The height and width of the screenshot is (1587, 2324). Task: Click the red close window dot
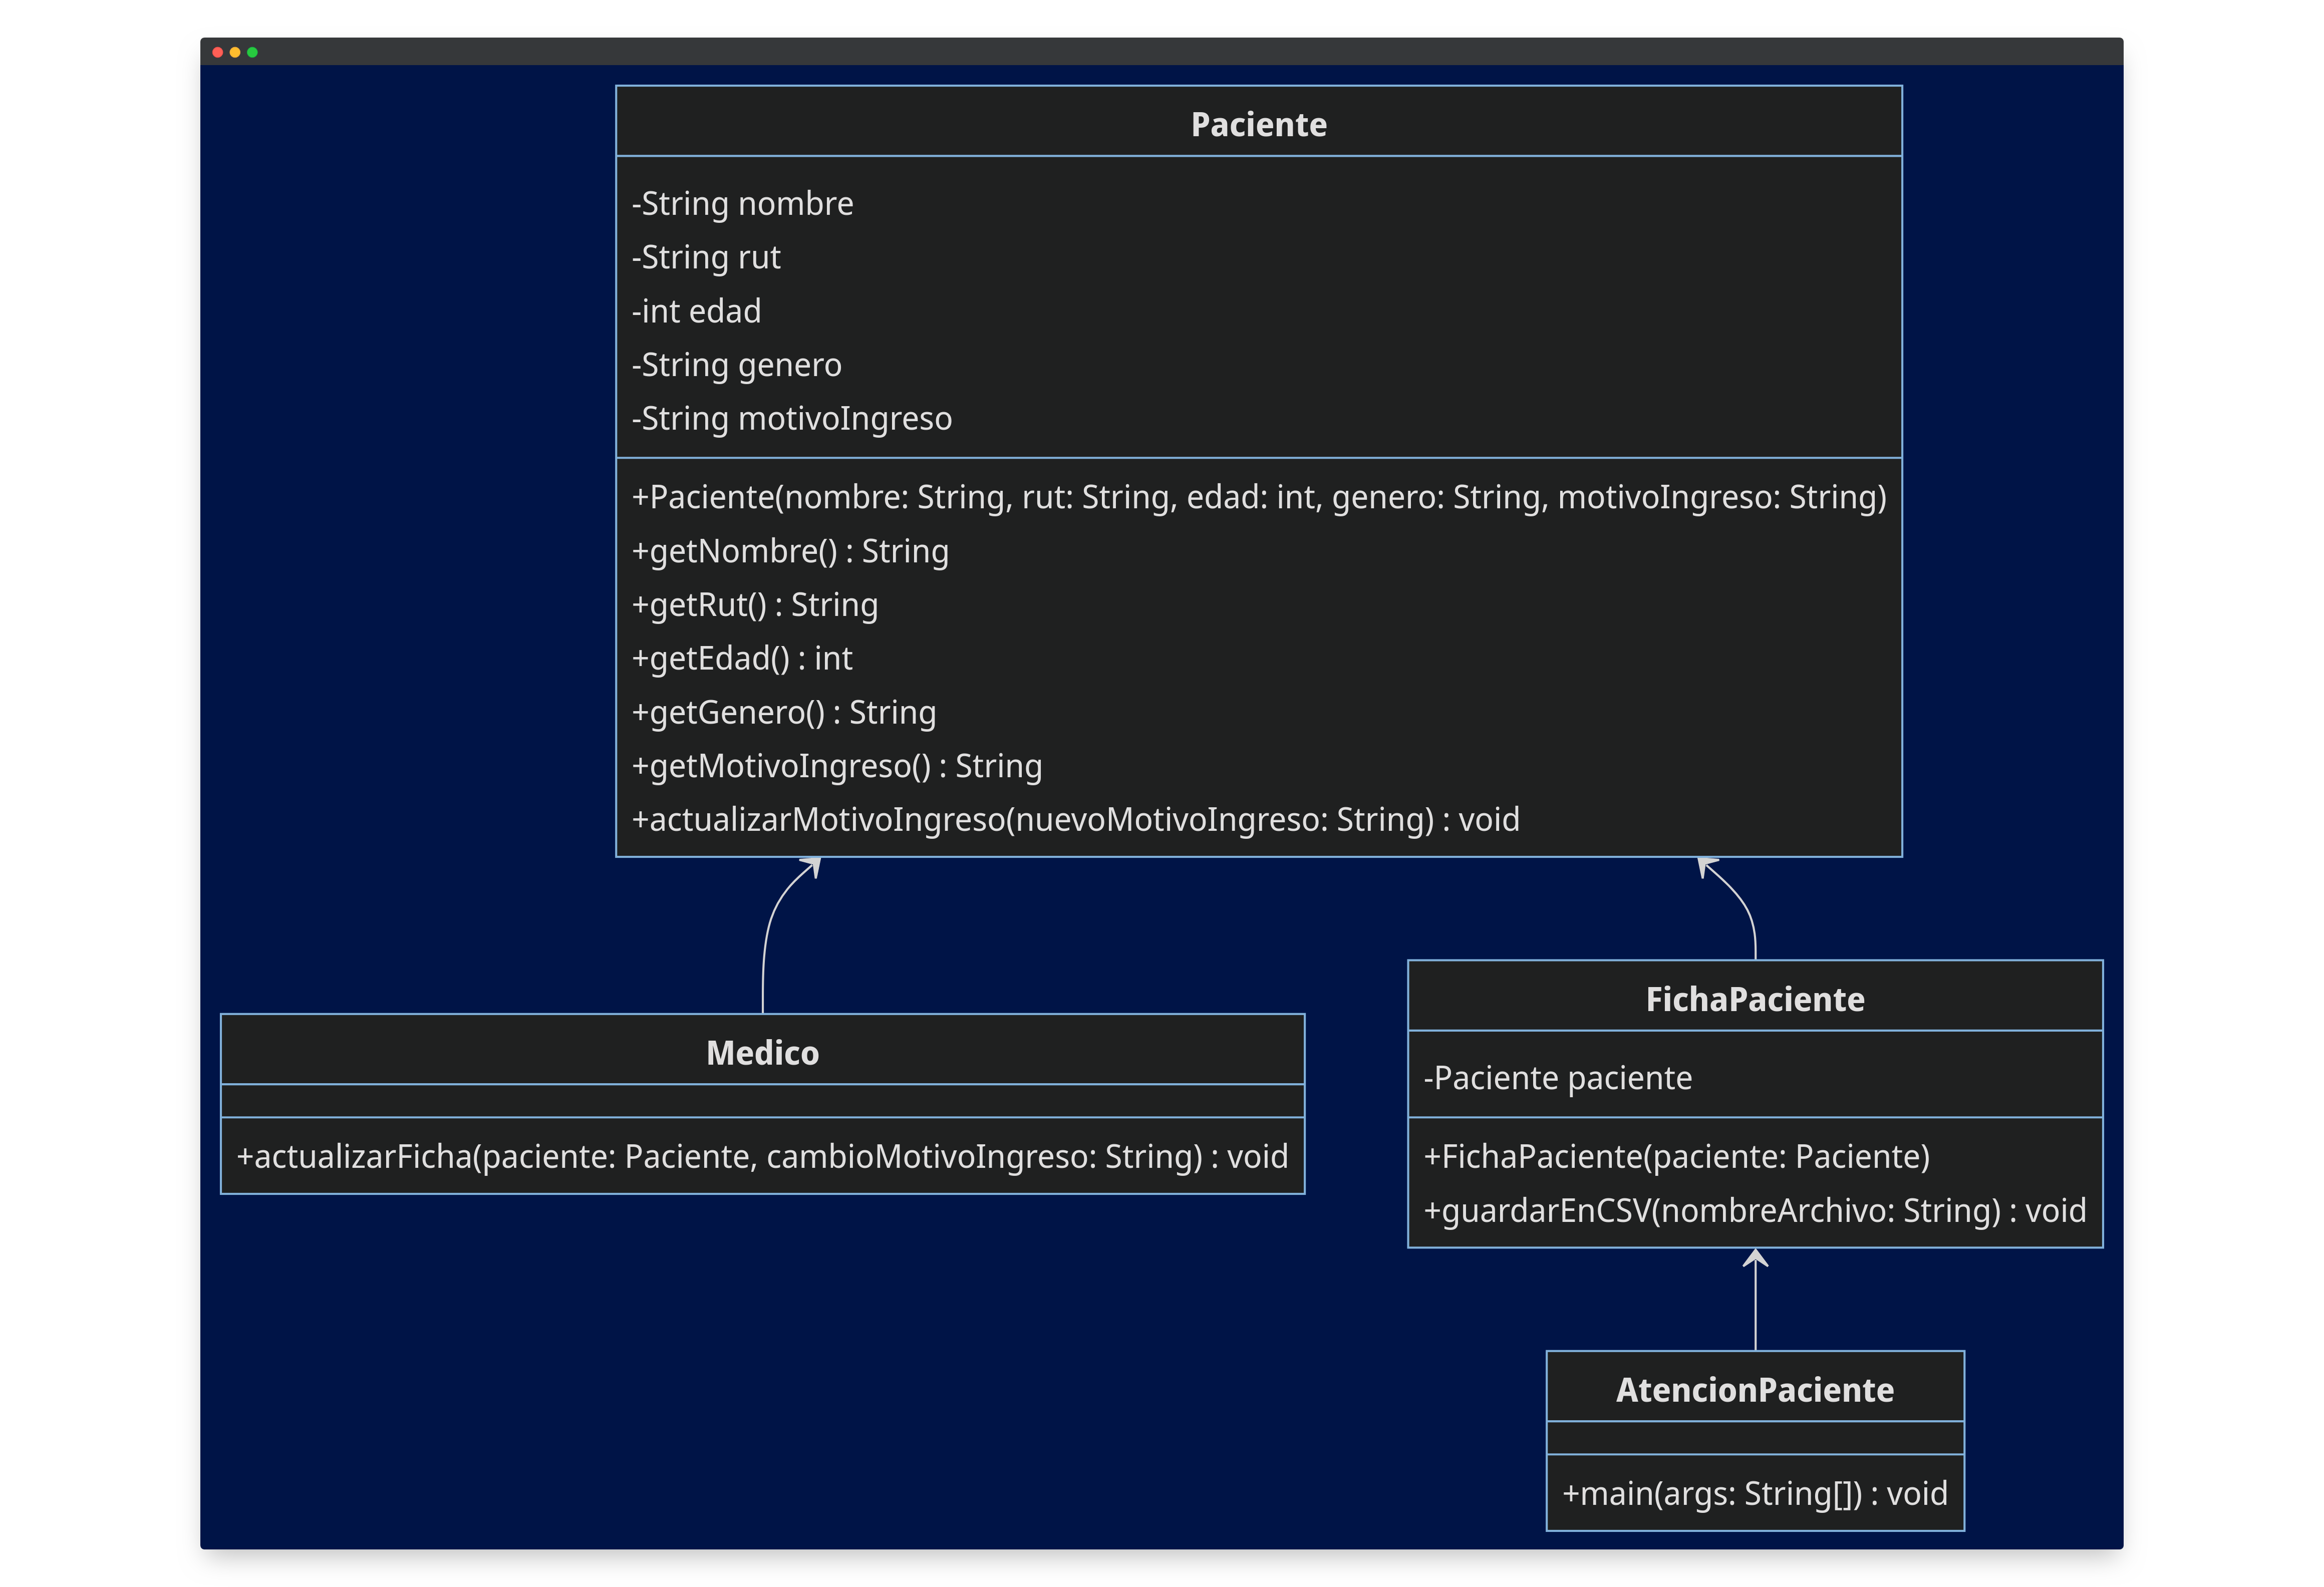pyautogui.click(x=217, y=52)
